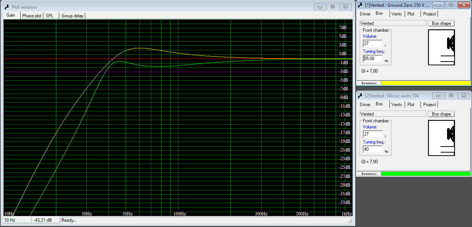Viewport: 472px width, 227px height.
Task: Close the Plot window
Action: [345, 6]
